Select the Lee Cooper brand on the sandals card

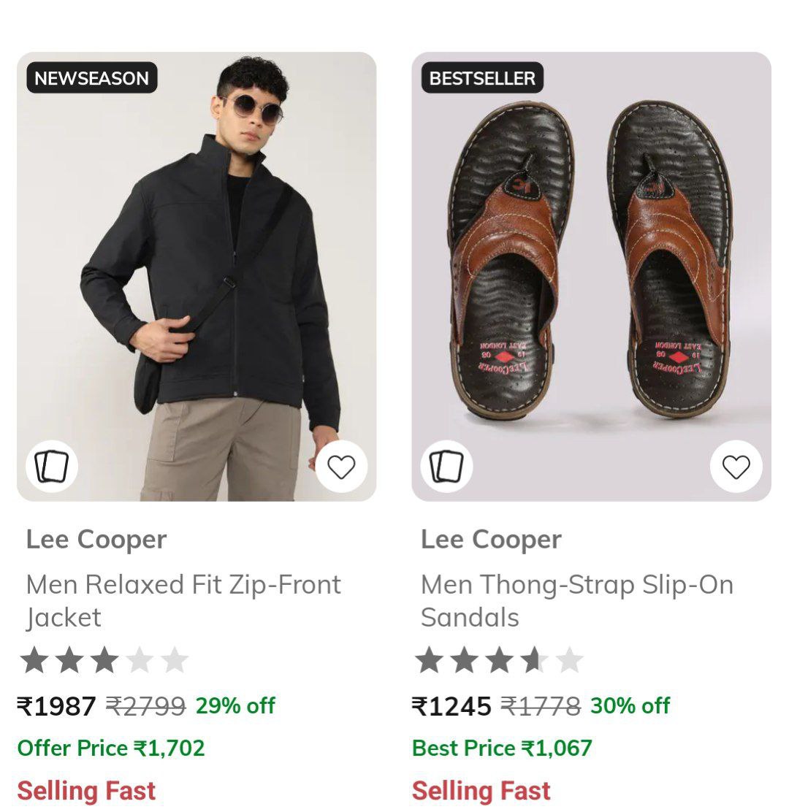(x=491, y=539)
